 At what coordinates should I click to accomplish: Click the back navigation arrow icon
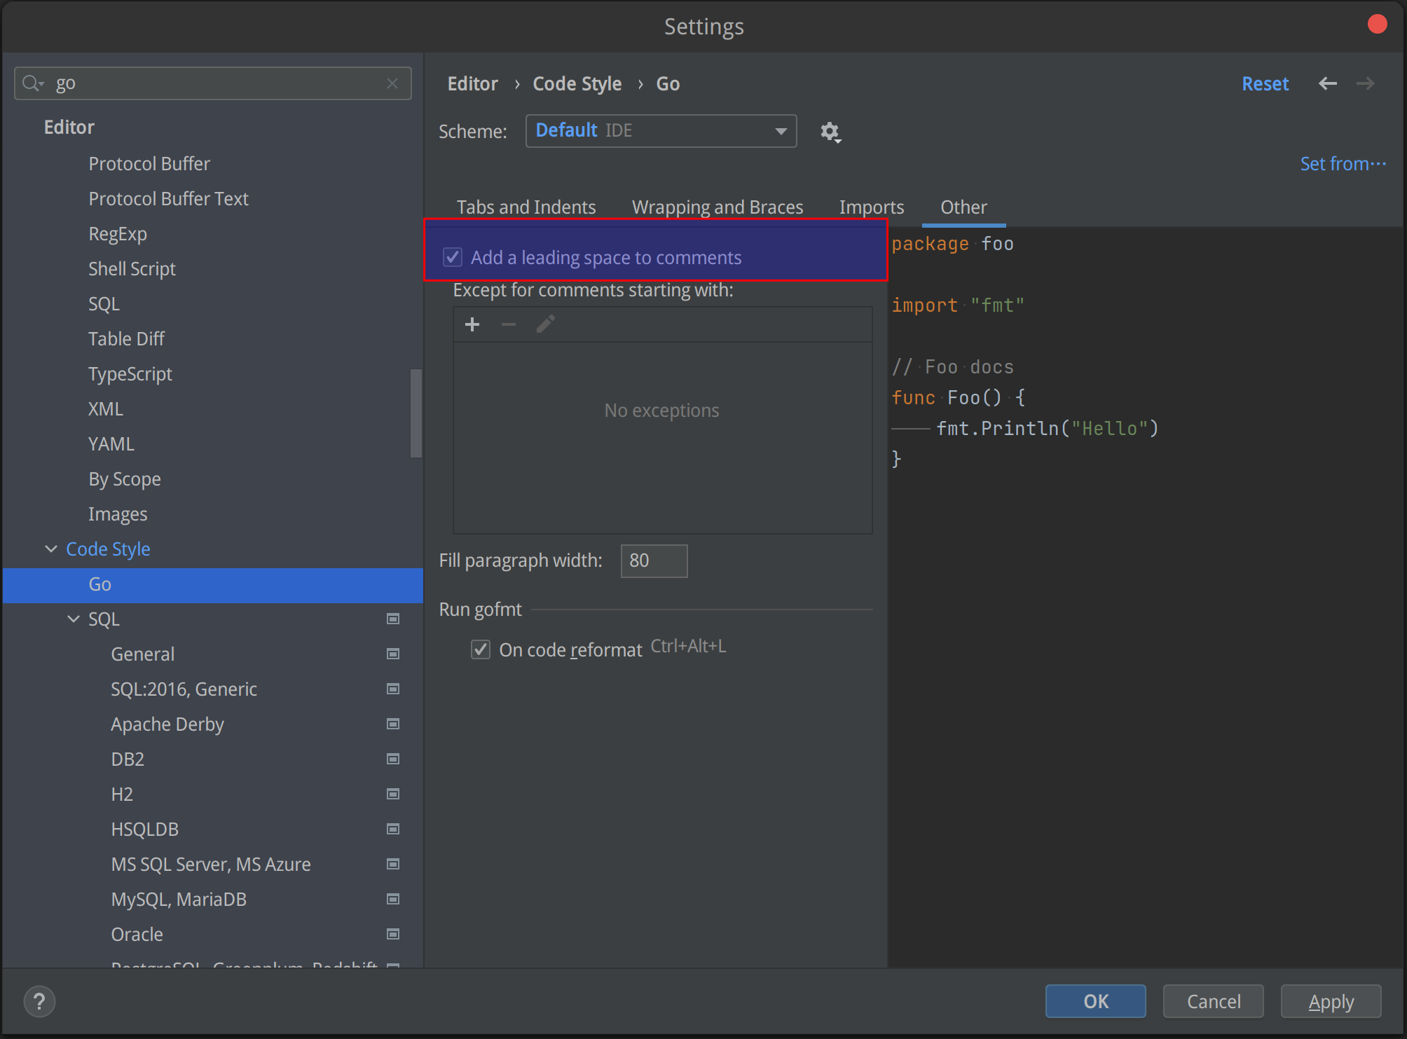[x=1327, y=84]
